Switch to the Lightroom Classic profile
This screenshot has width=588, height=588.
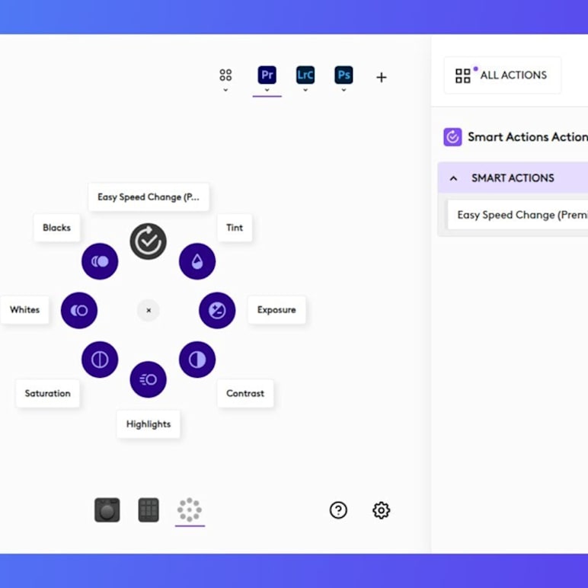[x=305, y=75]
